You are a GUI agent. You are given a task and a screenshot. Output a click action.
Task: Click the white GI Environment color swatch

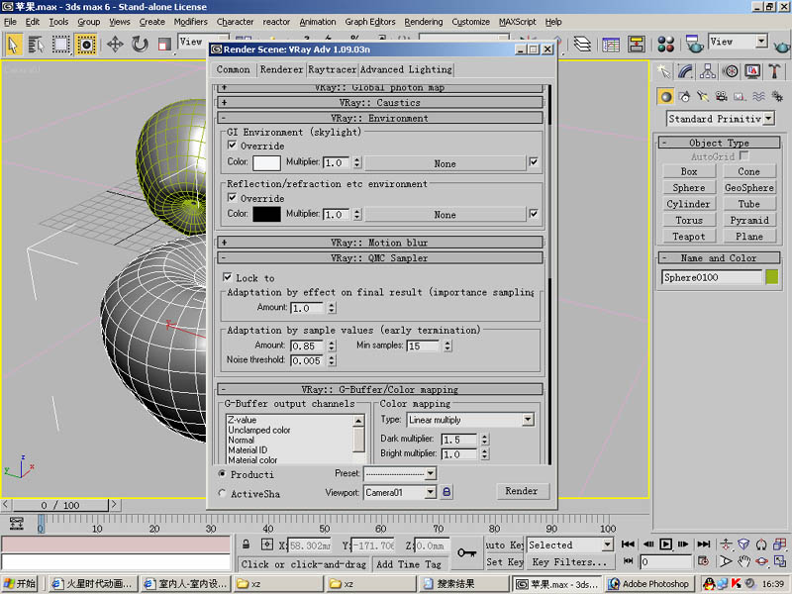(x=266, y=162)
